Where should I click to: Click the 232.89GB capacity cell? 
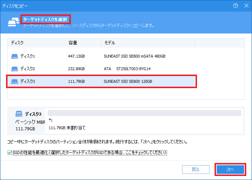tap(76, 69)
